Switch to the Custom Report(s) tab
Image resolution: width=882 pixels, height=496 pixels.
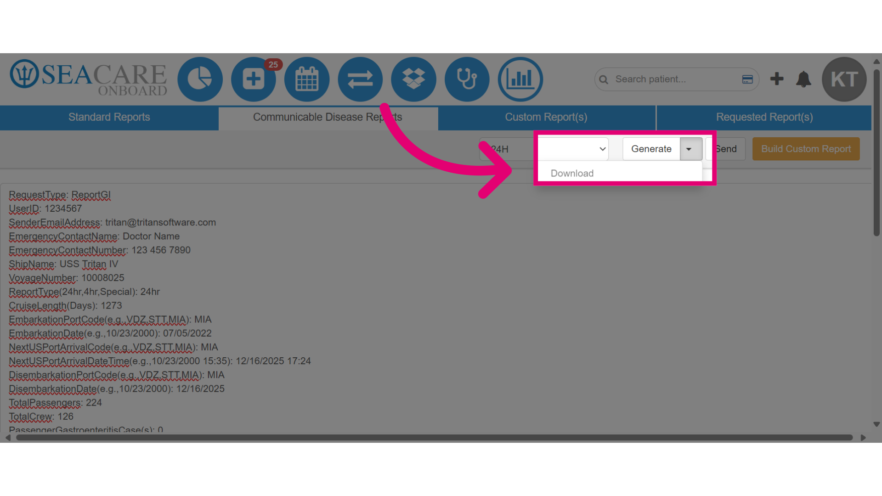pyautogui.click(x=546, y=118)
